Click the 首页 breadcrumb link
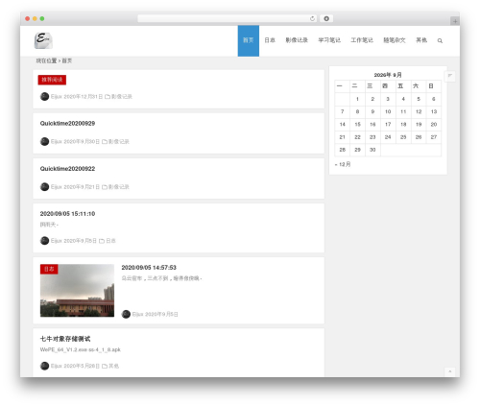This screenshot has height=406, width=480. [x=67, y=60]
